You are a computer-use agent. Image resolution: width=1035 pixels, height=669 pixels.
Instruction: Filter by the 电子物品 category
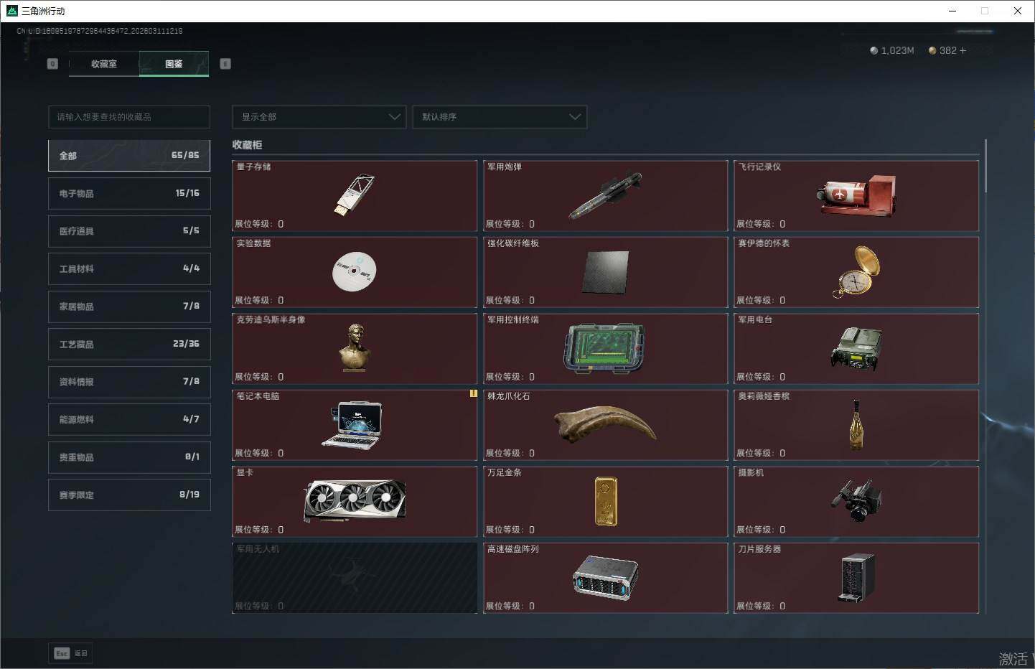coord(129,193)
